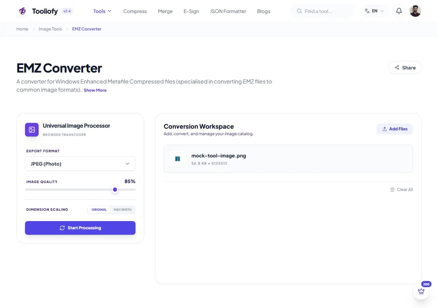Click the Universal Image Processor icon

coord(32,130)
